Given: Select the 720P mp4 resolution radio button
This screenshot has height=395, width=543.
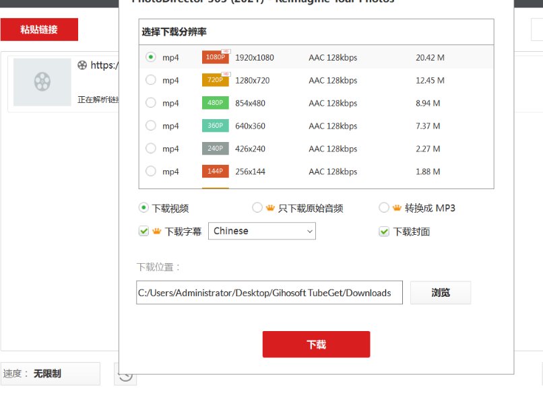Looking at the screenshot, I should (151, 80).
